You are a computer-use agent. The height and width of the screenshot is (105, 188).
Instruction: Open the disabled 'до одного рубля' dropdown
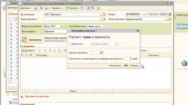click(x=117, y=44)
